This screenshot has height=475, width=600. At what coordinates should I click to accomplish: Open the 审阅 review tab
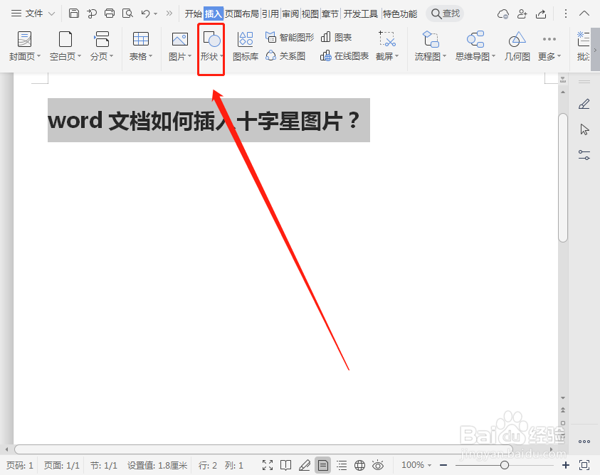[290, 12]
